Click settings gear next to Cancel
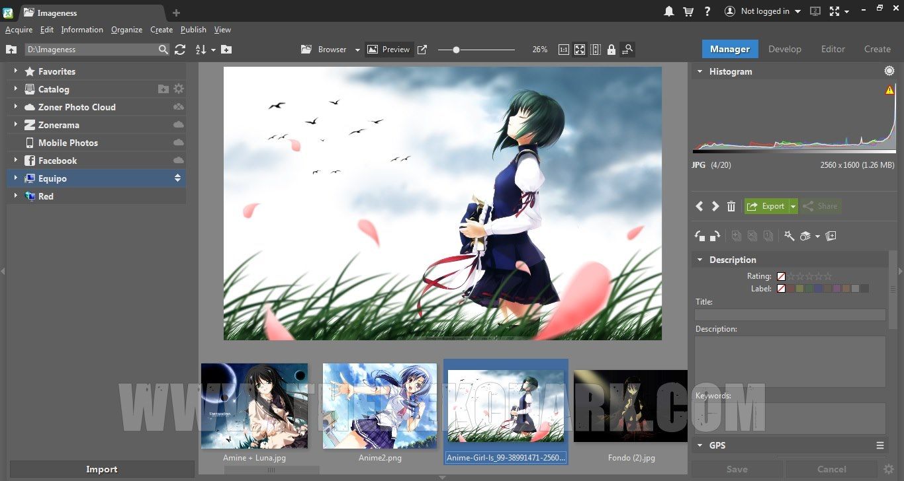Screen dimensions: 904x481 (x=889, y=469)
